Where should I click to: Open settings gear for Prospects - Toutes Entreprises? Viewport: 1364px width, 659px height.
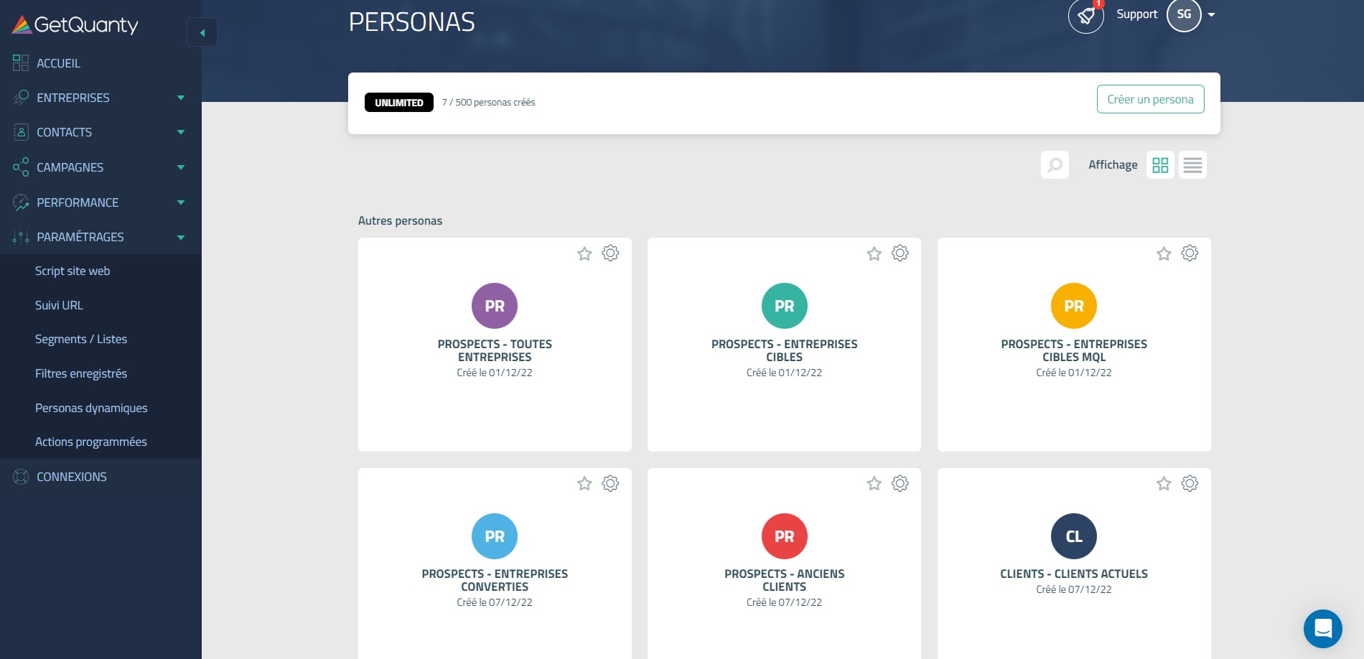(610, 253)
